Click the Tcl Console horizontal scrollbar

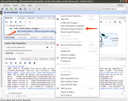pyautogui.click(x=16, y=93)
